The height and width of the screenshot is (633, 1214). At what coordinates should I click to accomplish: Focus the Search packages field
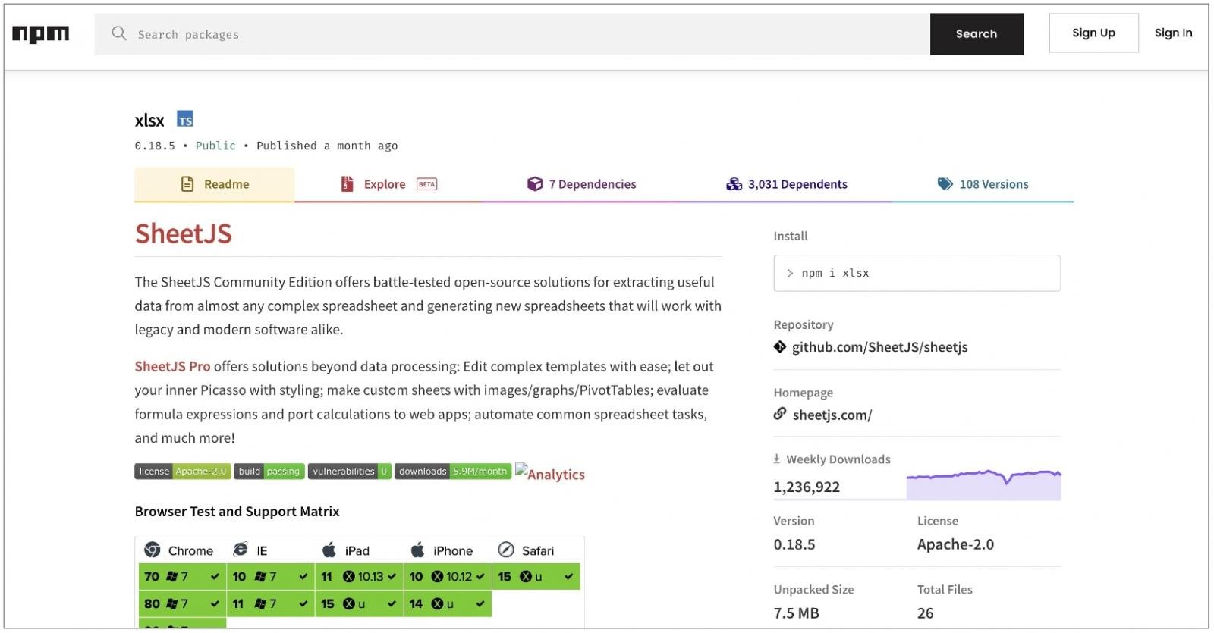(x=512, y=34)
